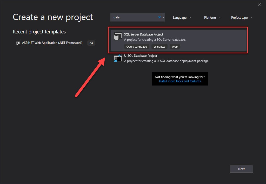266x184 pixels.
Task: Open the Language filter dropdown
Action: click(x=182, y=17)
